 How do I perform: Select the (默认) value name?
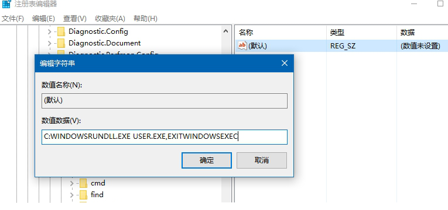(x=258, y=46)
